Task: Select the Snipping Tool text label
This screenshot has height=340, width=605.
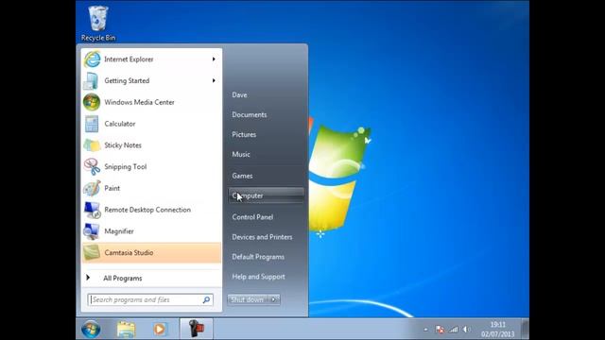Action: [x=126, y=167]
